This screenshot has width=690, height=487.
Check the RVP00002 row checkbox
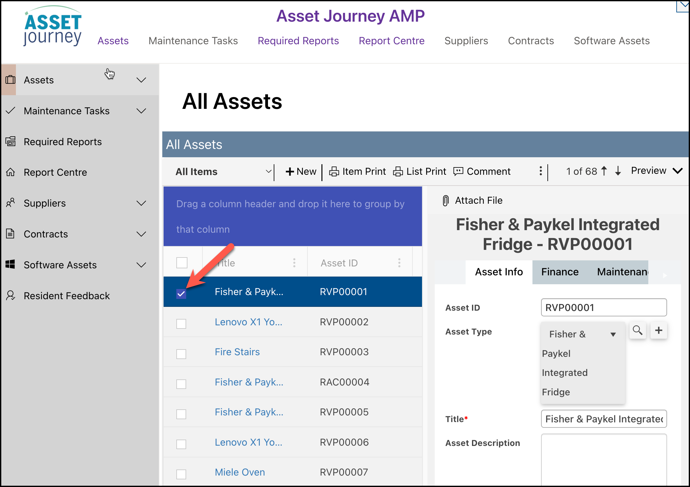181,324
